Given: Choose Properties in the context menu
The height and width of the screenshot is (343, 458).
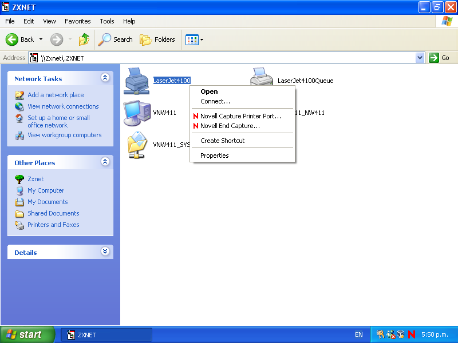Looking at the screenshot, I should point(242,155).
